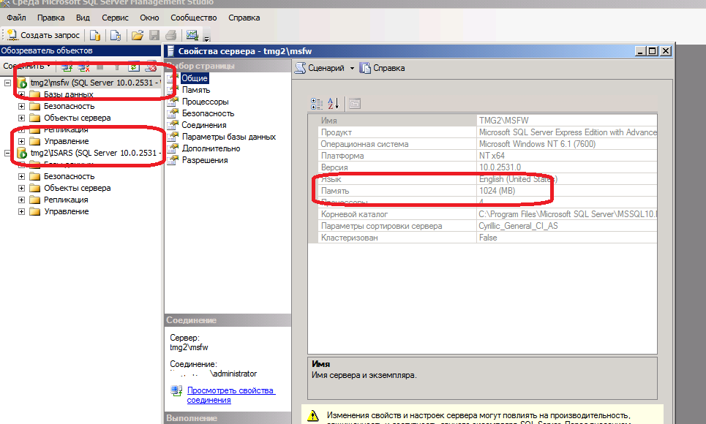Collapse the tmg2\msfw server node
The height and width of the screenshot is (424, 706).
tap(7, 83)
